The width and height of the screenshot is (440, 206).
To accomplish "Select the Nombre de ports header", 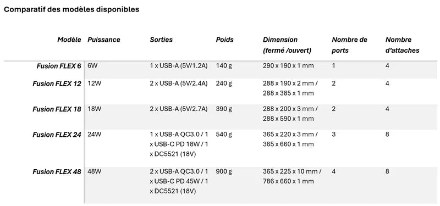I will tap(349, 45).
